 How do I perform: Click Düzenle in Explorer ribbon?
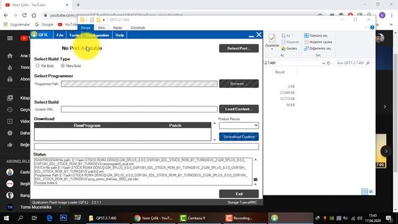pos(290,42)
